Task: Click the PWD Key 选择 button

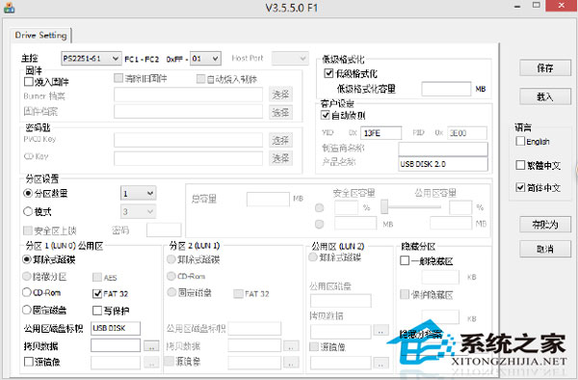Action: (280, 140)
